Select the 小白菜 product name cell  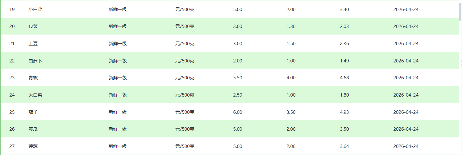click(x=35, y=10)
